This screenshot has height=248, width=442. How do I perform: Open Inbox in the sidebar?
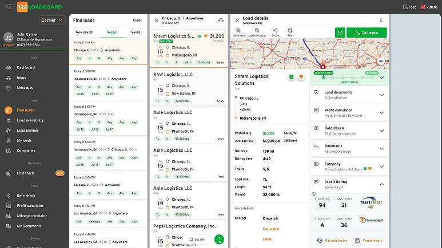21,78
